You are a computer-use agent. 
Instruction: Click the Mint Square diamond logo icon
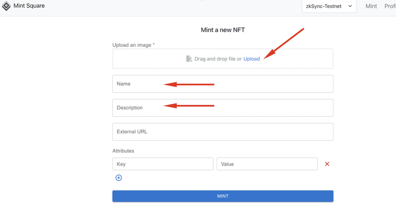coord(6,6)
